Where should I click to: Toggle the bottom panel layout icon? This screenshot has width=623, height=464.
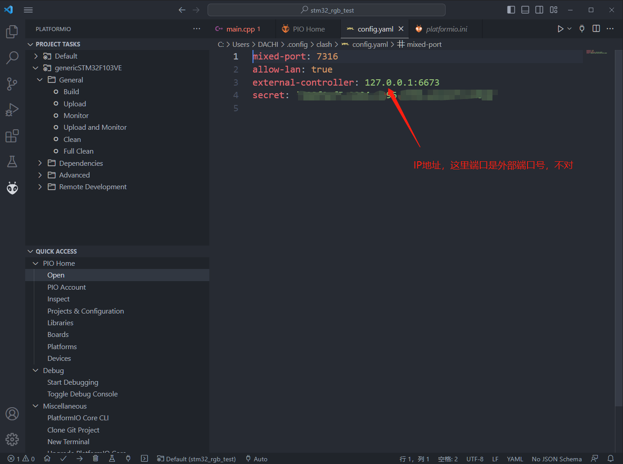pyautogui.click(x=525, y=10)
